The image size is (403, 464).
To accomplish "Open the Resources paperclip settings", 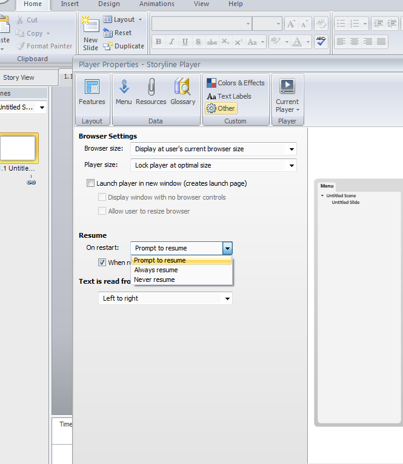I will coord(151,92).
